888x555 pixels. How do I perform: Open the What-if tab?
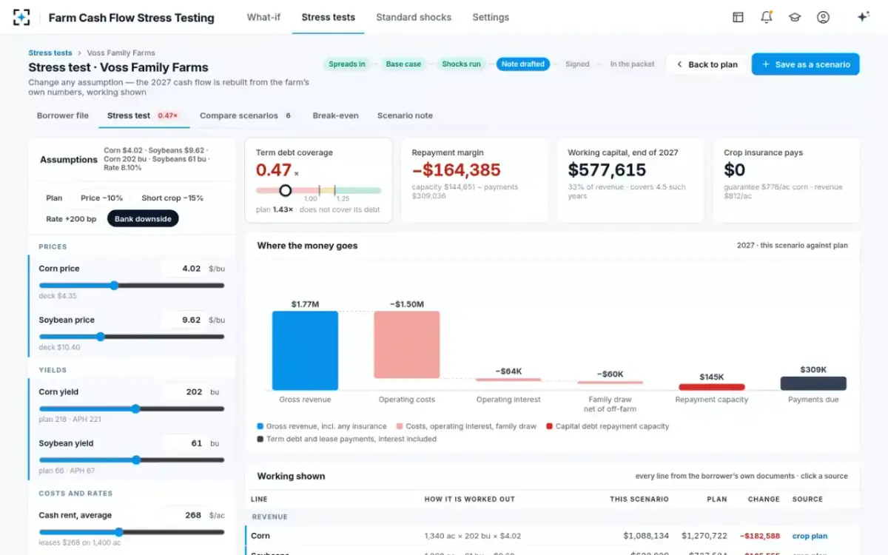pyautogui.click(x=263, y=17)
